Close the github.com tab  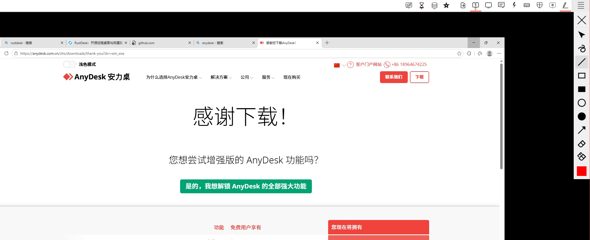(190, 43)
